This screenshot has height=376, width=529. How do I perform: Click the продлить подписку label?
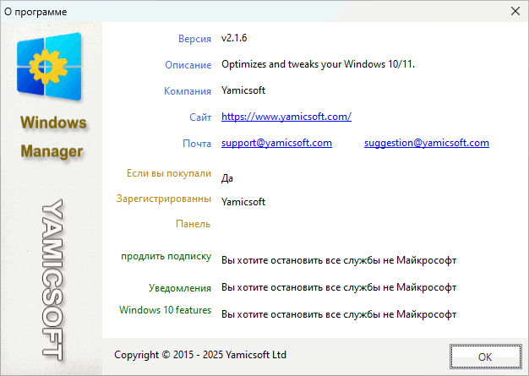[x=166, y=256]
